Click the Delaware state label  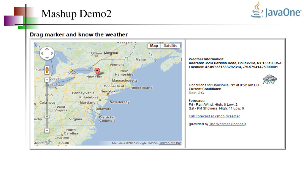tap(103, 109)
